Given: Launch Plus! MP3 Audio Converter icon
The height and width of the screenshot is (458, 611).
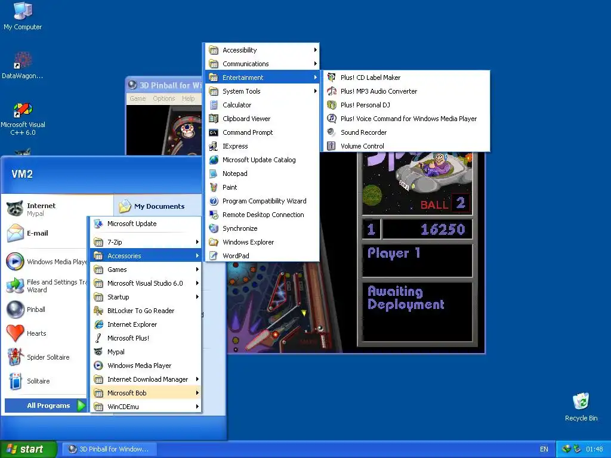Looking at the screenshot, I should click(331, 91).
